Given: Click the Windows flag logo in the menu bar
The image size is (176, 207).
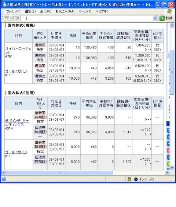Looking at the screenshot, I should [x=169, y=11].
